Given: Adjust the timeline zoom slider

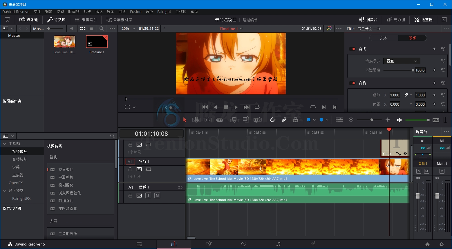Looking at the screenshot, I should coord(369,120).
